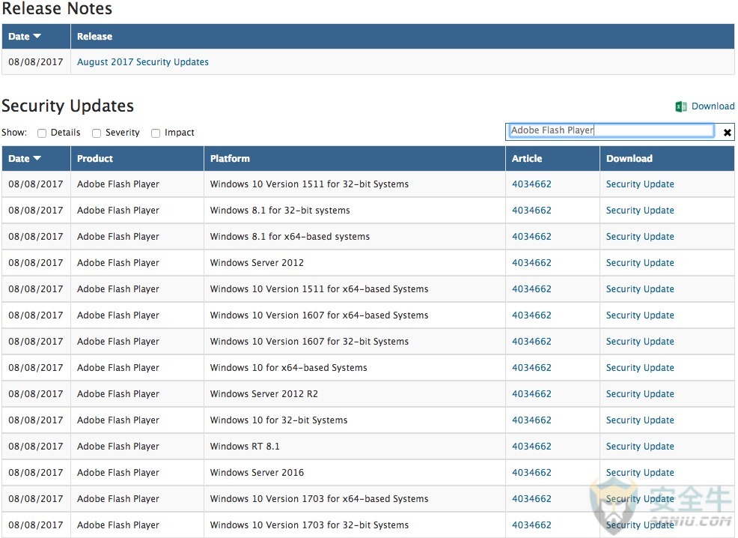
Task: Open article 4034662 for Windows 8.1 x64
Action: (531, 237)
